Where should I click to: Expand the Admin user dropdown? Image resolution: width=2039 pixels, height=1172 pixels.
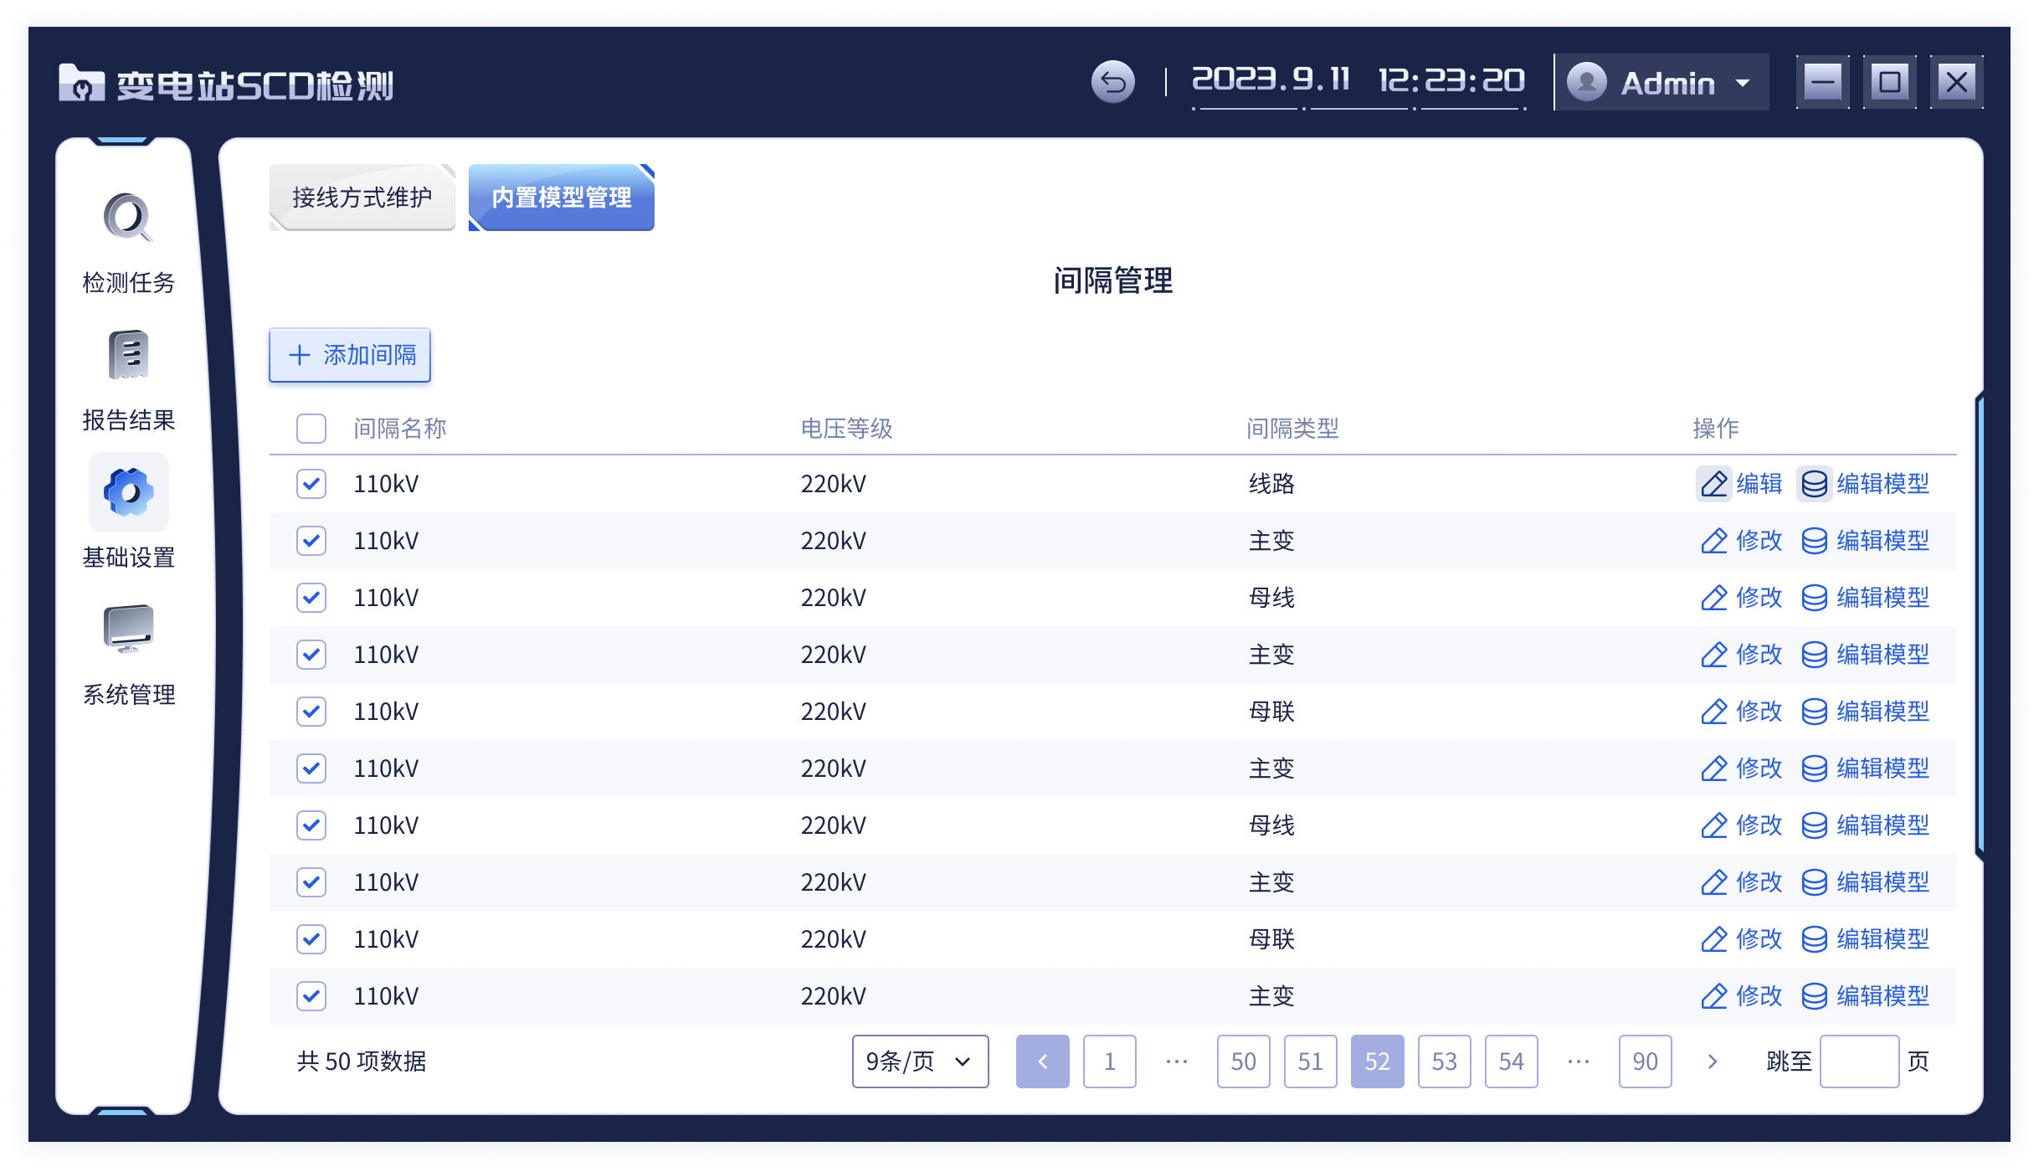1662,82
